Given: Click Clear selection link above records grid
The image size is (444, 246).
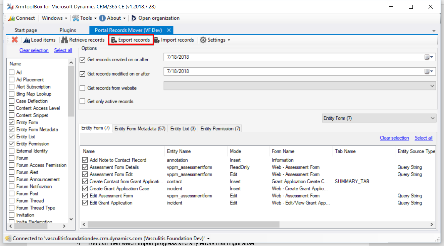Looking at the screenshot, I should point(394,138).
